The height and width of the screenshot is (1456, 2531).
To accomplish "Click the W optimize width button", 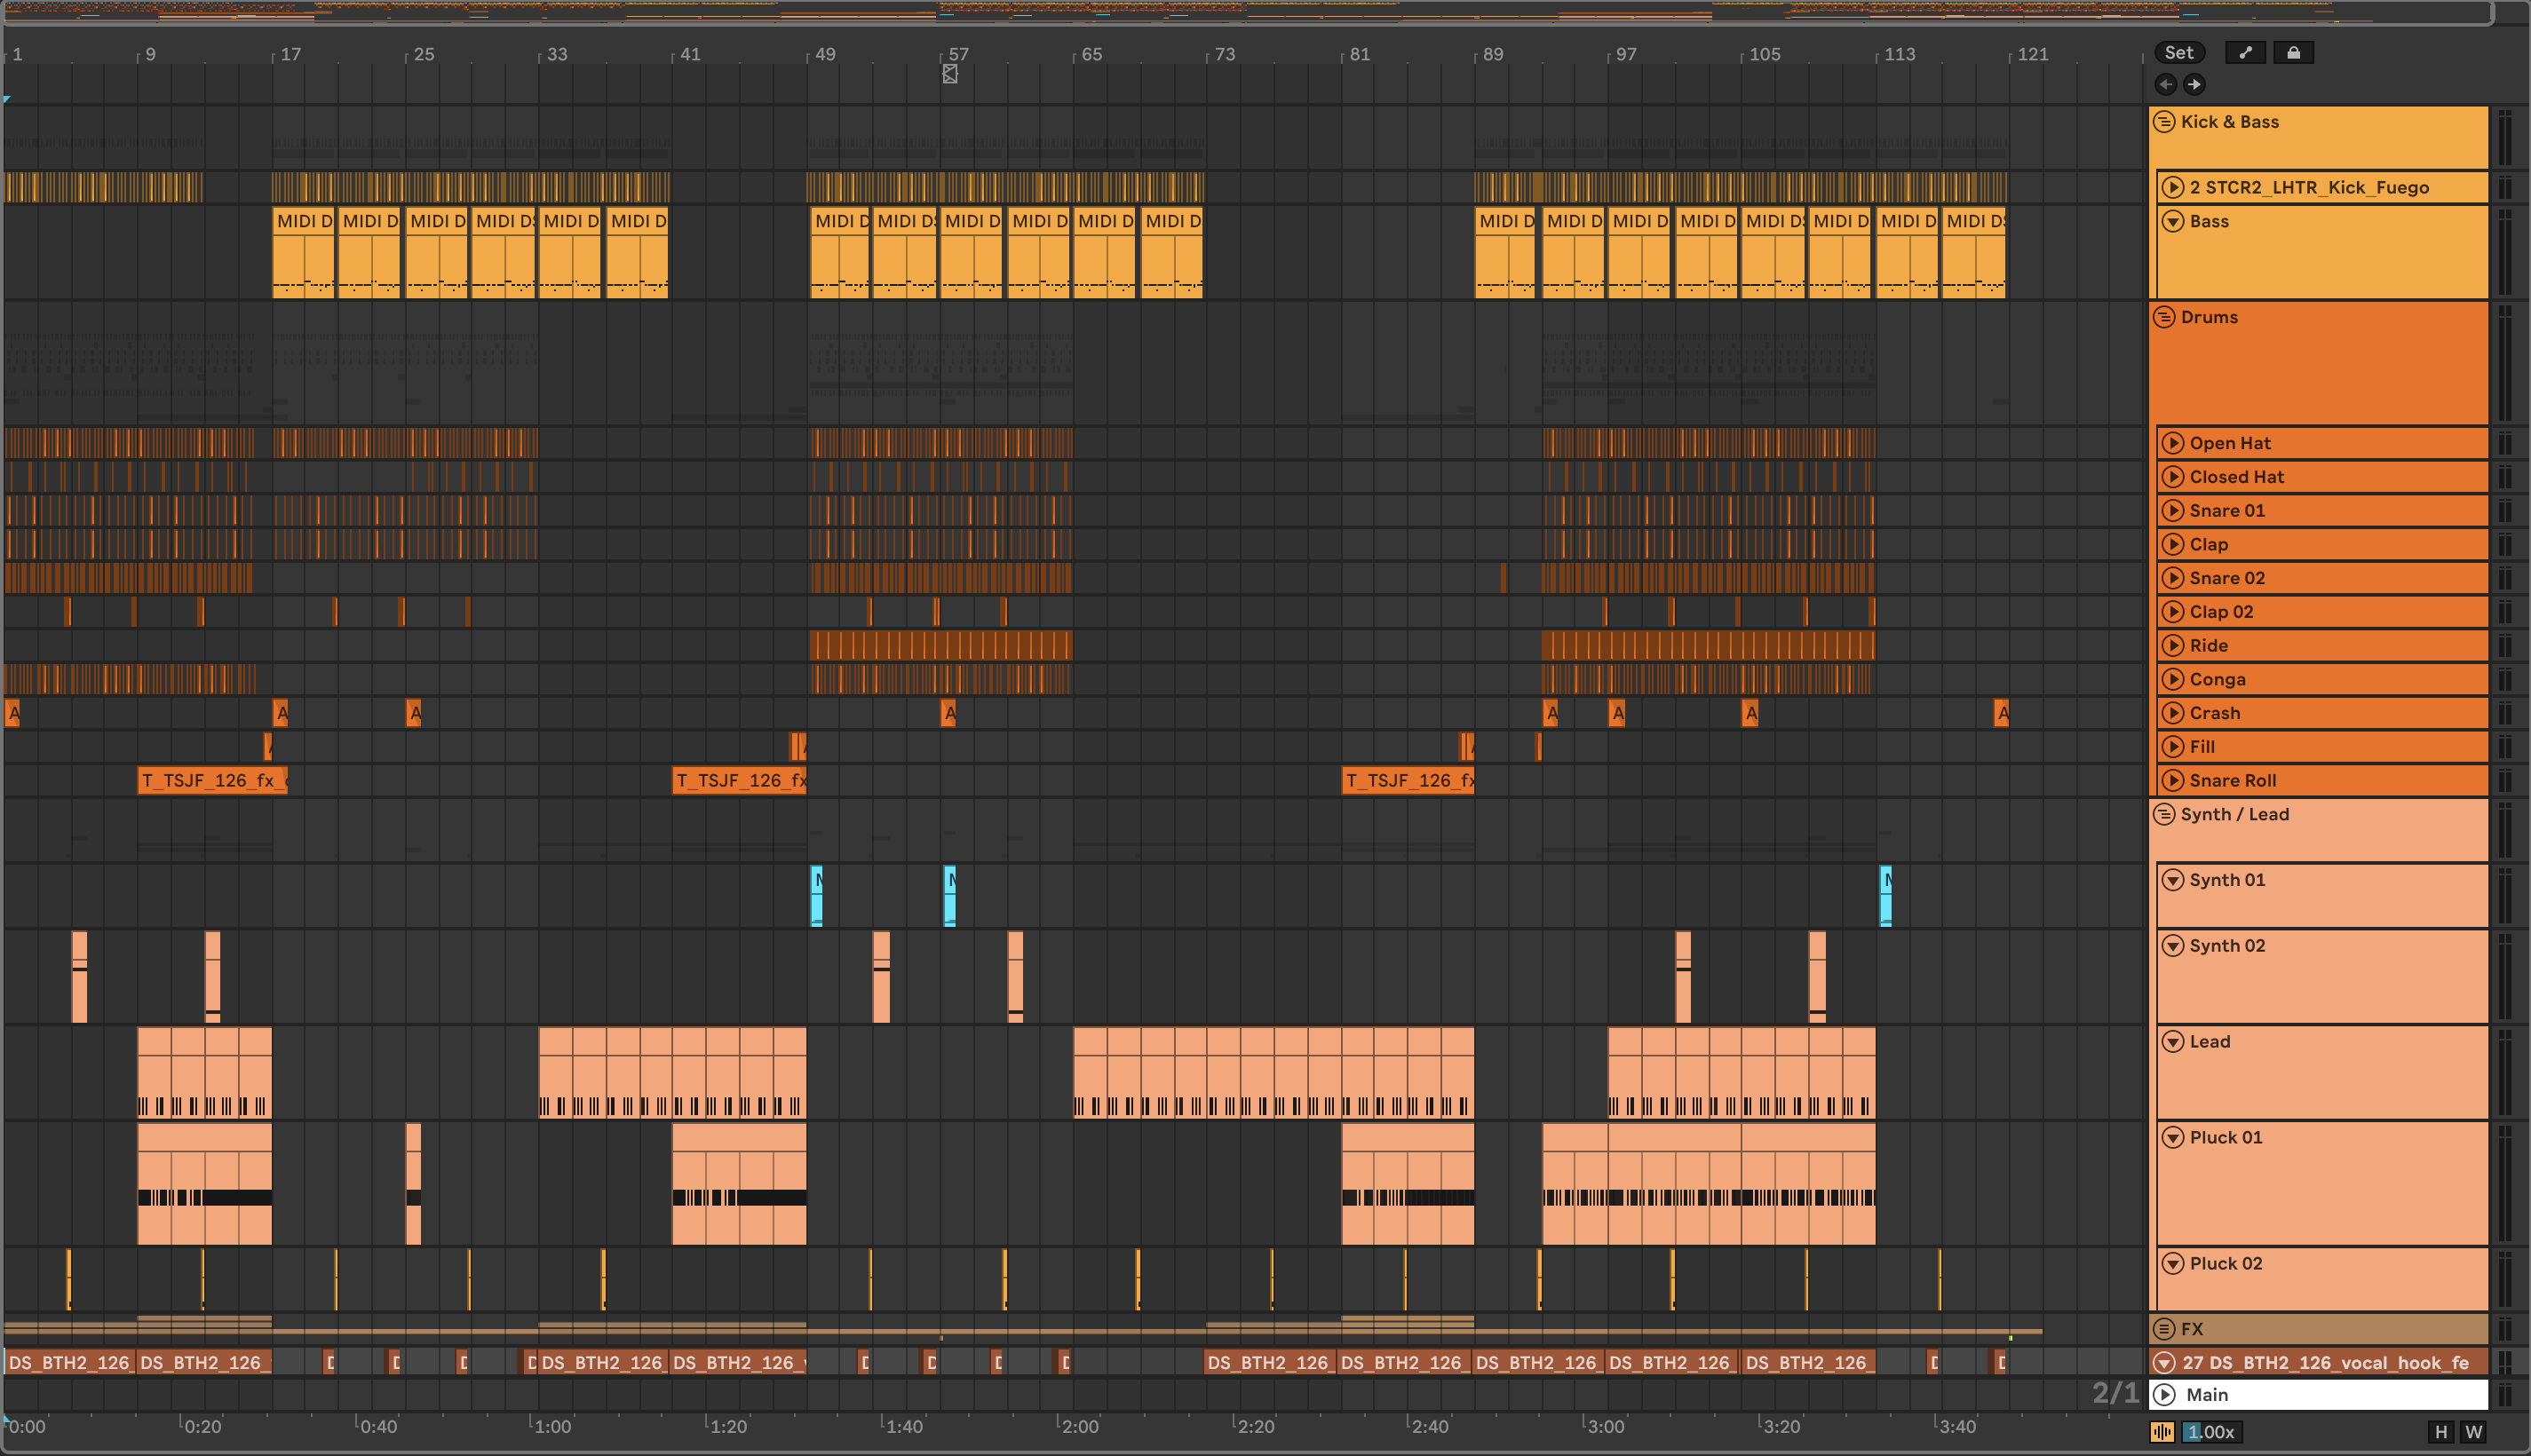I will [x=2474, y=1431].
